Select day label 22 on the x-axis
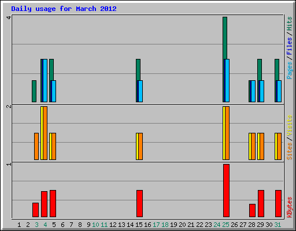 199,225
